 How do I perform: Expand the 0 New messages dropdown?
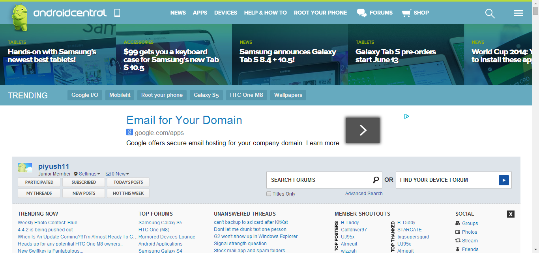click(x=118, y=174)
